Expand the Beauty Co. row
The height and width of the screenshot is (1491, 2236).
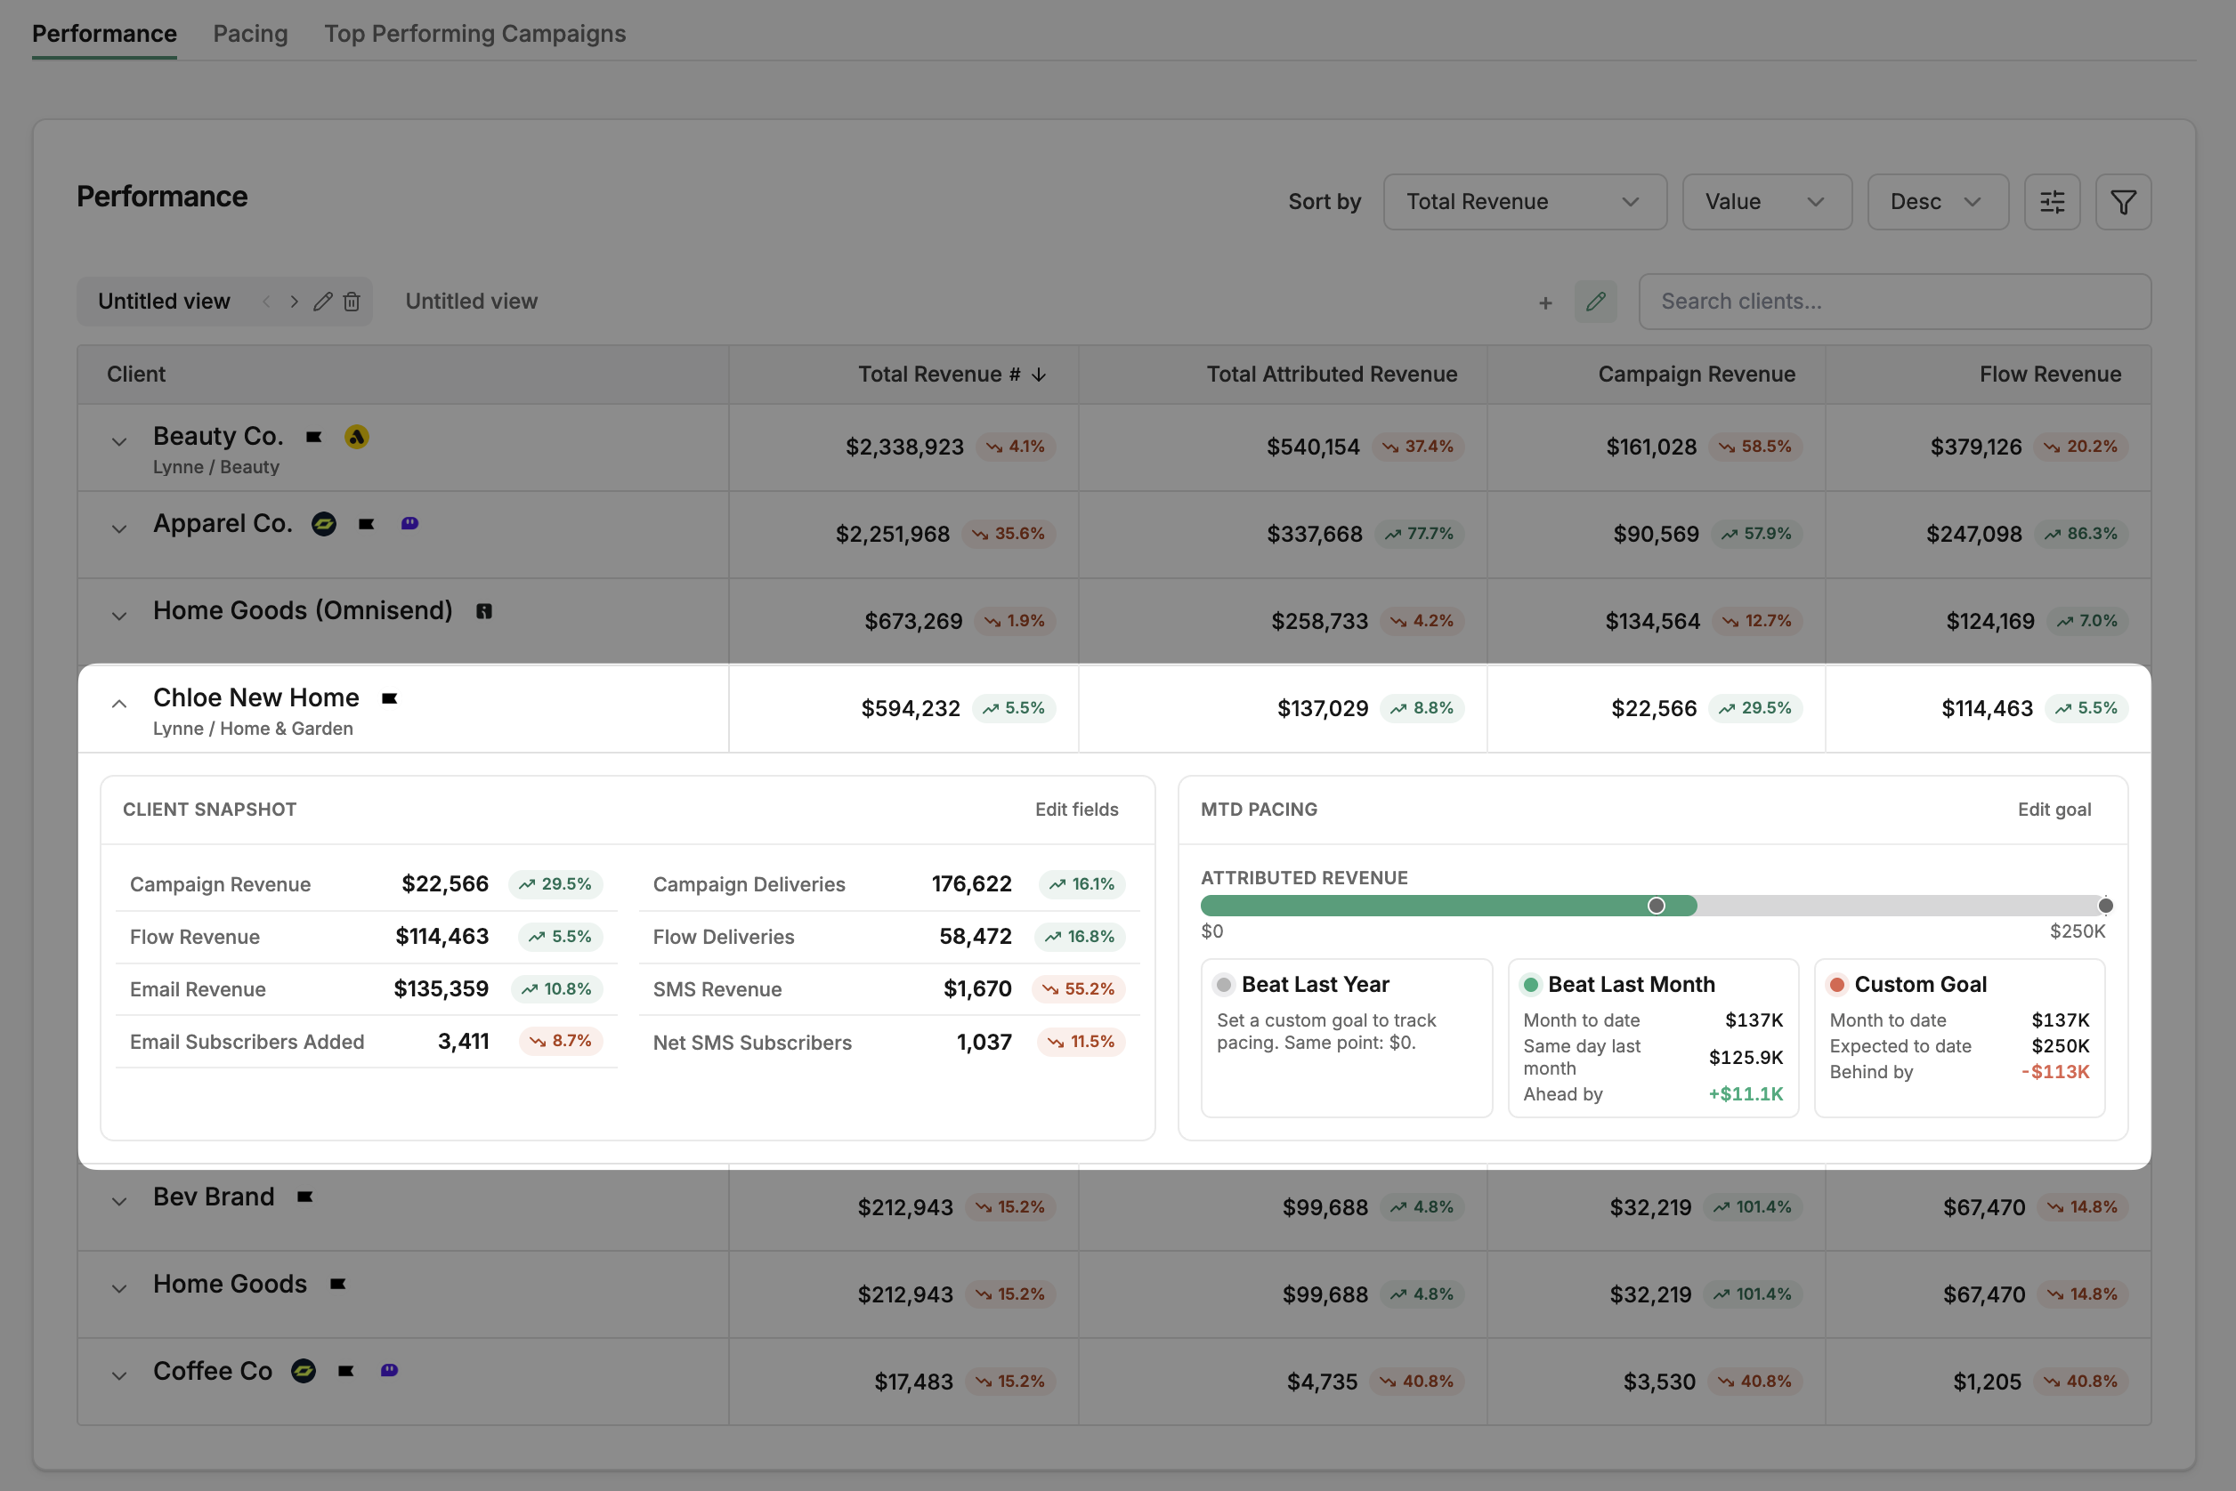tap(119, 442)
